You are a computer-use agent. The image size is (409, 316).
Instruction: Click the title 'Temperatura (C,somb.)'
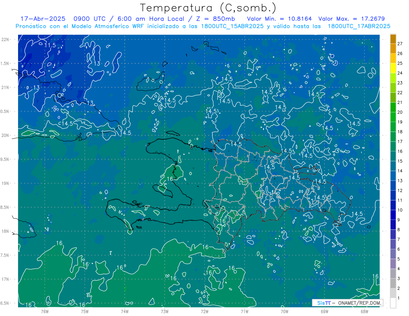point(208,8)
